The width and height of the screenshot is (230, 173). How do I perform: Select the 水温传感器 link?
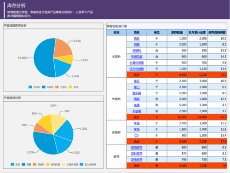pos(137,63)
